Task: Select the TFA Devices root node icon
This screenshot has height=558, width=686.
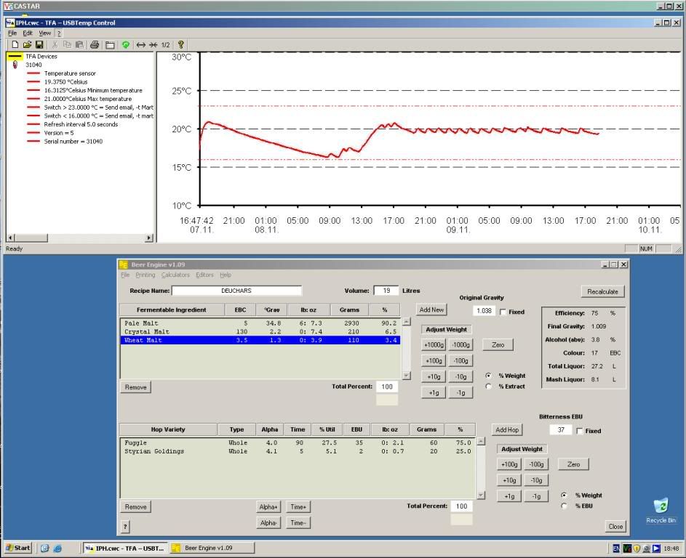Action: pyautogui.click(x=15, y=57)
